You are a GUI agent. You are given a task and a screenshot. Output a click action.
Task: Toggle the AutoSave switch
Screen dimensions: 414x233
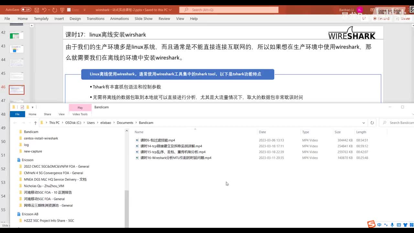point(26,10)
